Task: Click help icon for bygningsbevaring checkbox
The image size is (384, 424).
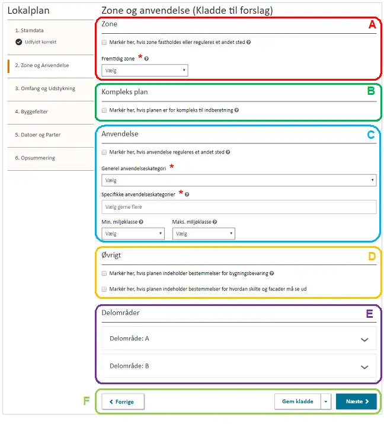Action: tap(272, 274)
